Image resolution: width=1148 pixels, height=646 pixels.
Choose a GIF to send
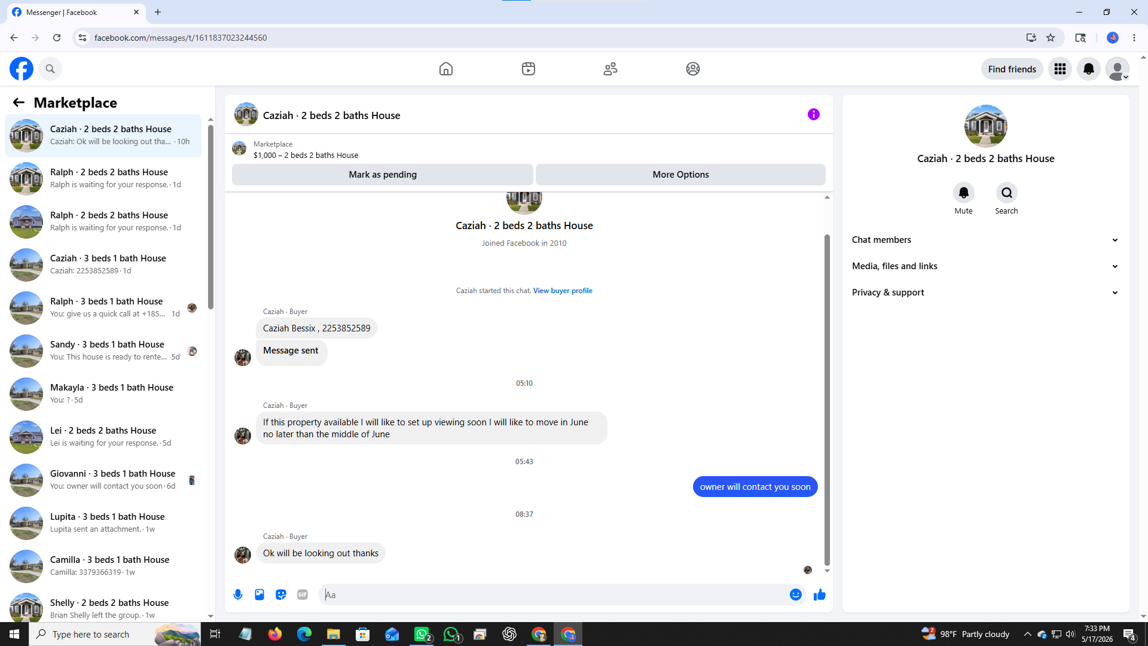click(303, 595)
